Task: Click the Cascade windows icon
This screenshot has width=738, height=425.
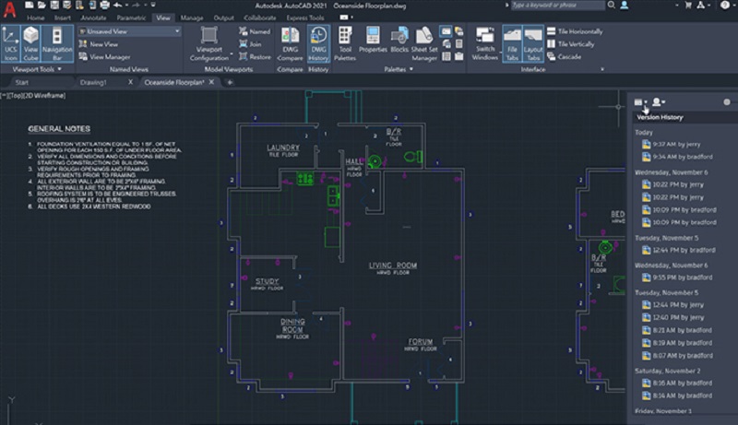Action: click(x=551, y=56)
